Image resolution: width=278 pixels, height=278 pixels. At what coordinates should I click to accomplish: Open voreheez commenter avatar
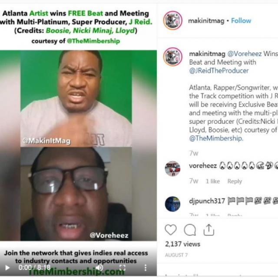172,169
